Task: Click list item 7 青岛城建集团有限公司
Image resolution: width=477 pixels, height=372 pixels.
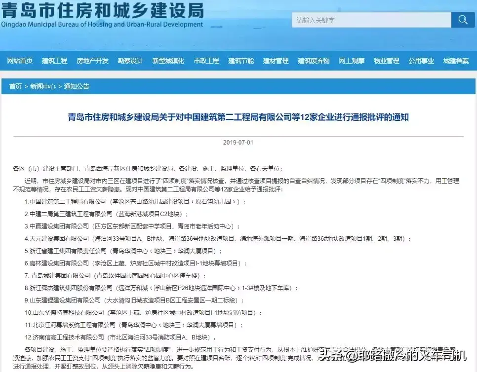Action: (116, 276)
